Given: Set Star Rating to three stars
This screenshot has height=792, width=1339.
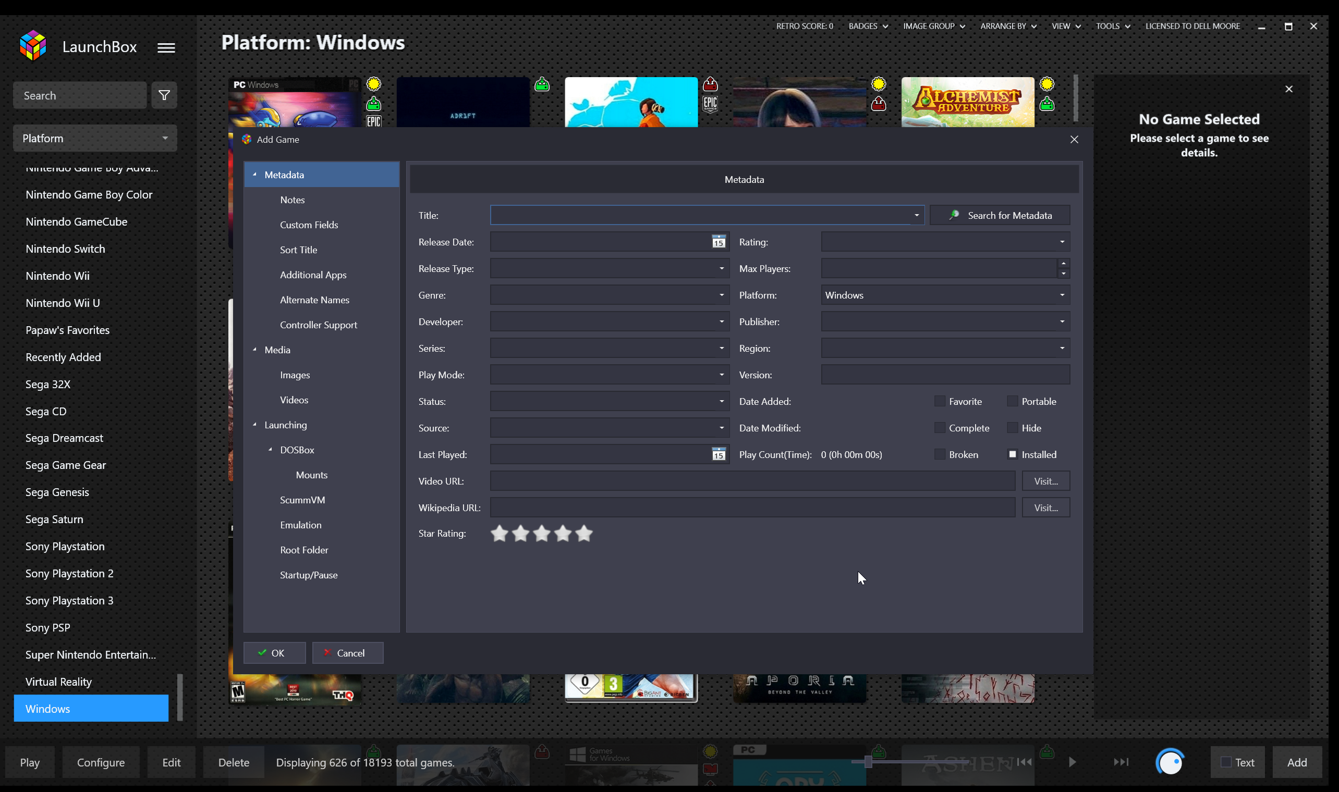Looking at the screenshot, I should tap(541, 533).
